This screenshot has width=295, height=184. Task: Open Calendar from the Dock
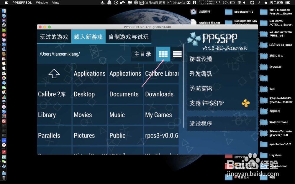point(4,59)
